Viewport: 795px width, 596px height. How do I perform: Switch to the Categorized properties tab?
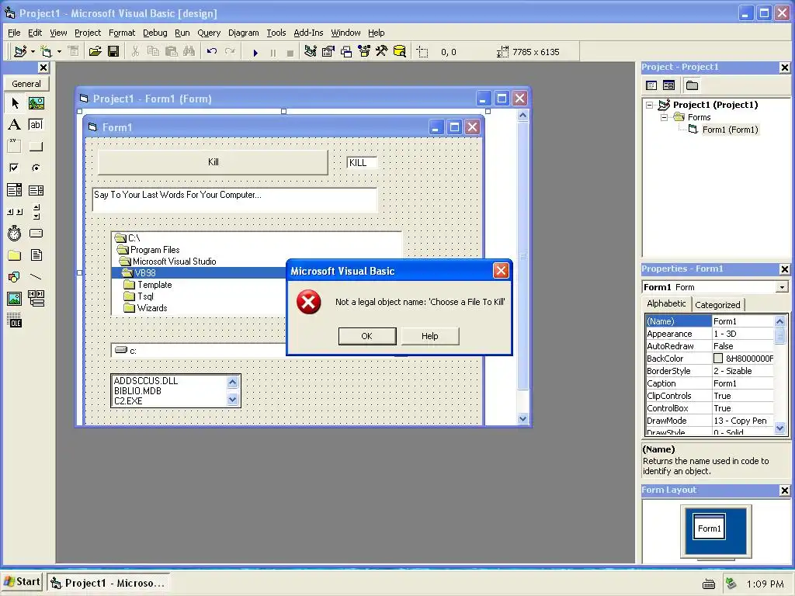click(717, 304)
